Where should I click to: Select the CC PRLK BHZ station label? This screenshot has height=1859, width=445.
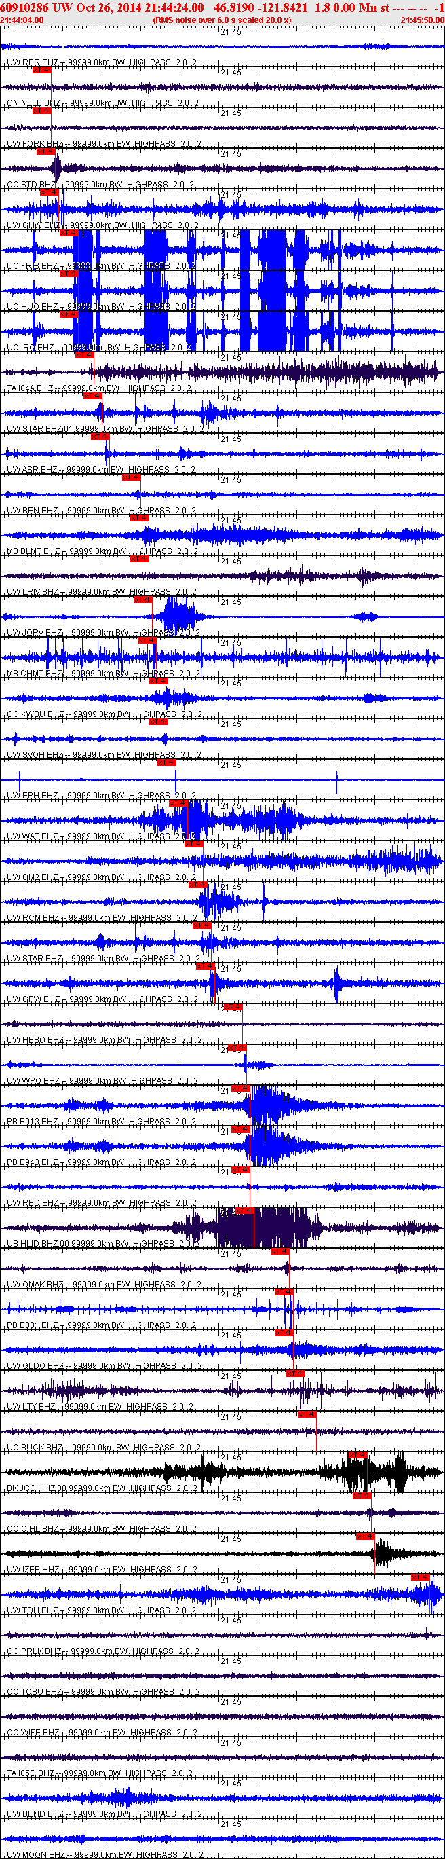click(x=104, y=1652)
